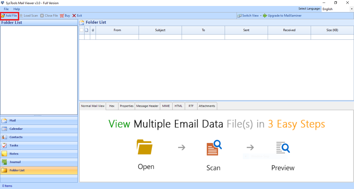This screenshot has height=189, width=354.
Task: Open the Calendar navigation pane
Action: coord(39,129)
